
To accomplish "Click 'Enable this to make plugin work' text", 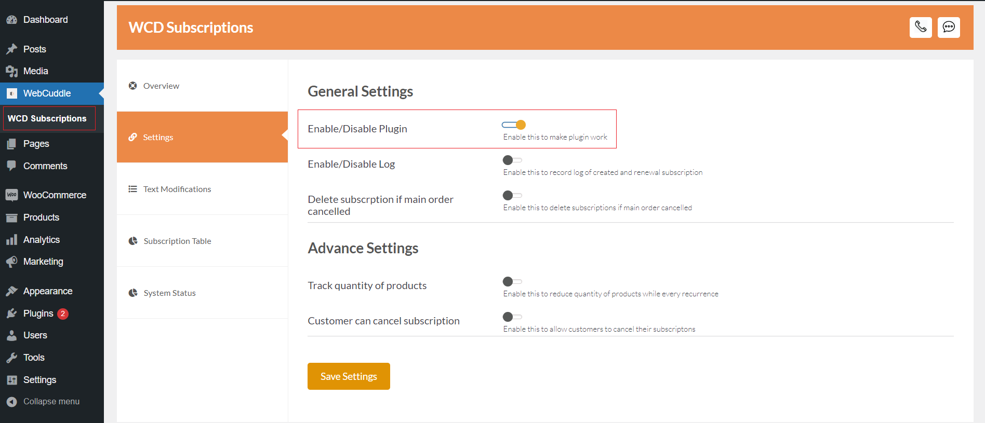I will 555,137.
